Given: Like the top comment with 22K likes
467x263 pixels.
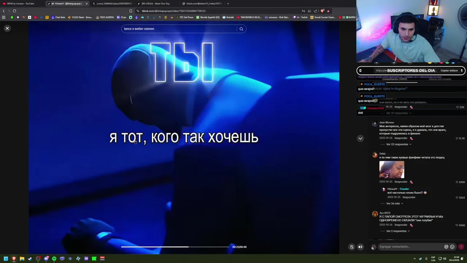Looking at the screenshot, I should [x=457, y=107].
